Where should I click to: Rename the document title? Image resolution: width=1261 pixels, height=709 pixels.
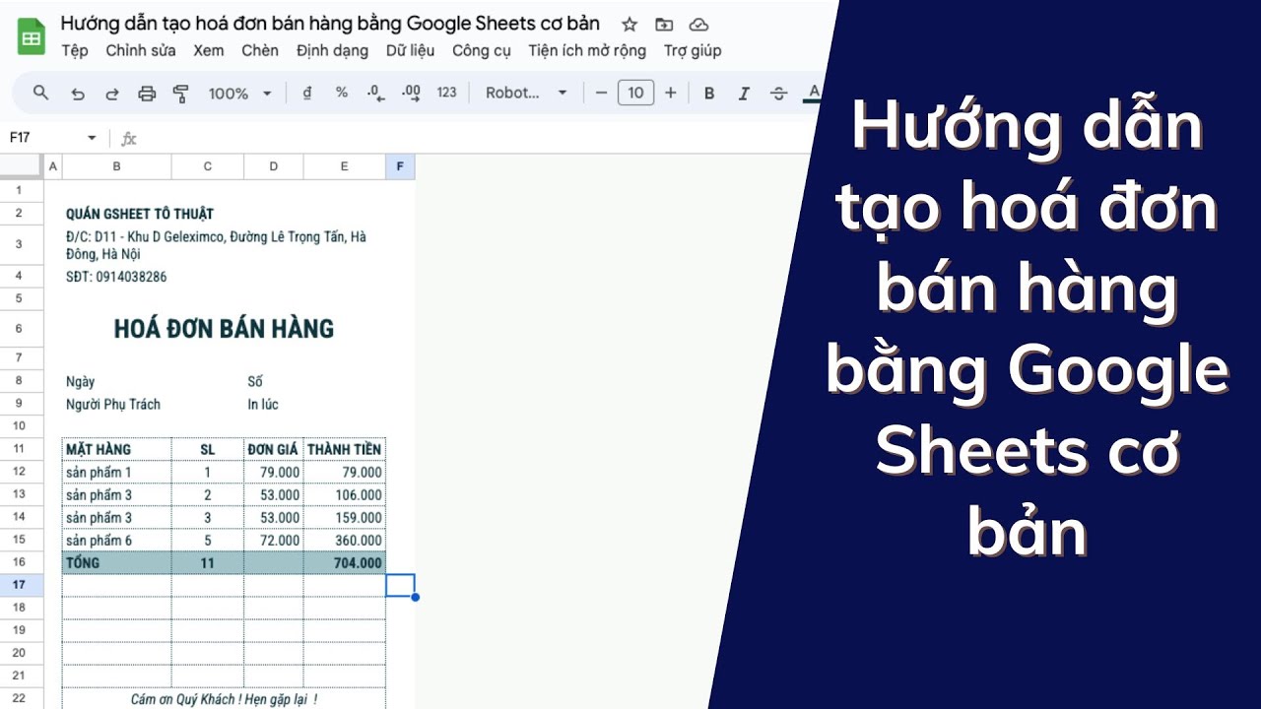coord(330,24)
